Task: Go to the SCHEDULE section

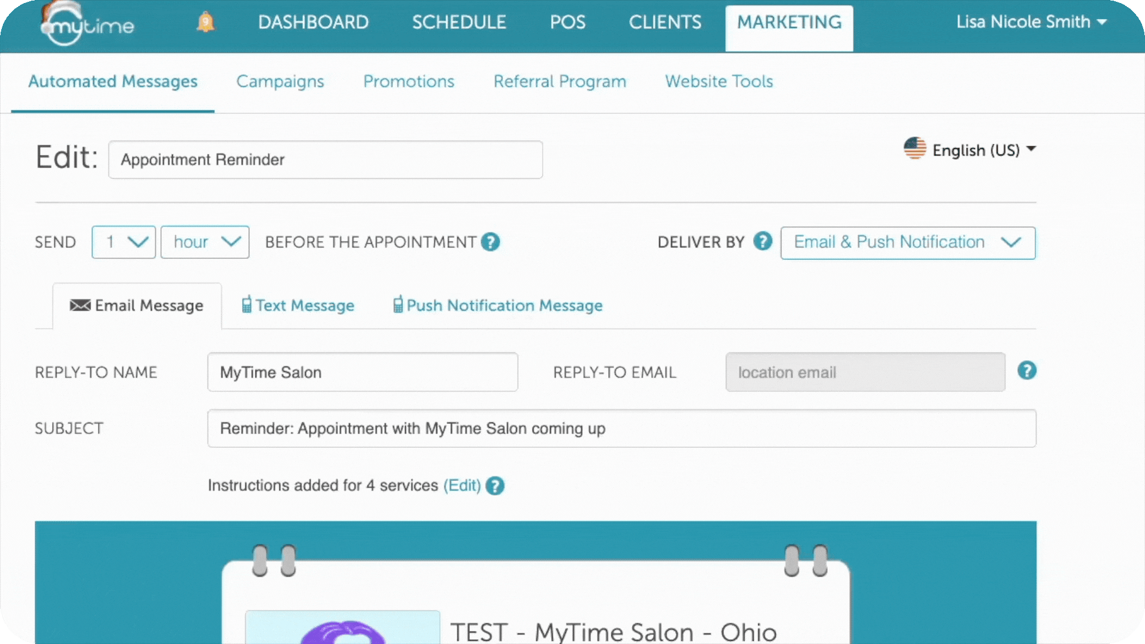Action: click(459, 23)
